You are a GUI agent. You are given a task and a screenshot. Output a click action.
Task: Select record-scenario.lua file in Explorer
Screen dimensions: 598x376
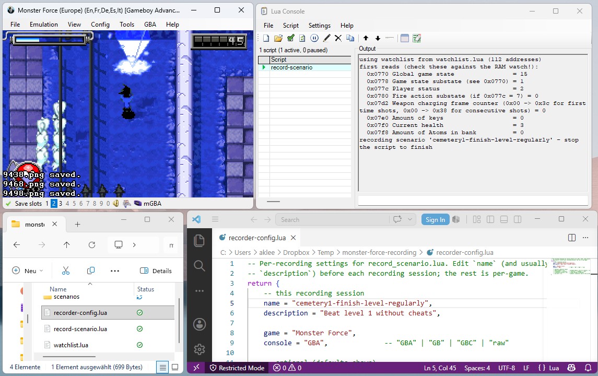pyautogui.click(x=108, y=328)
